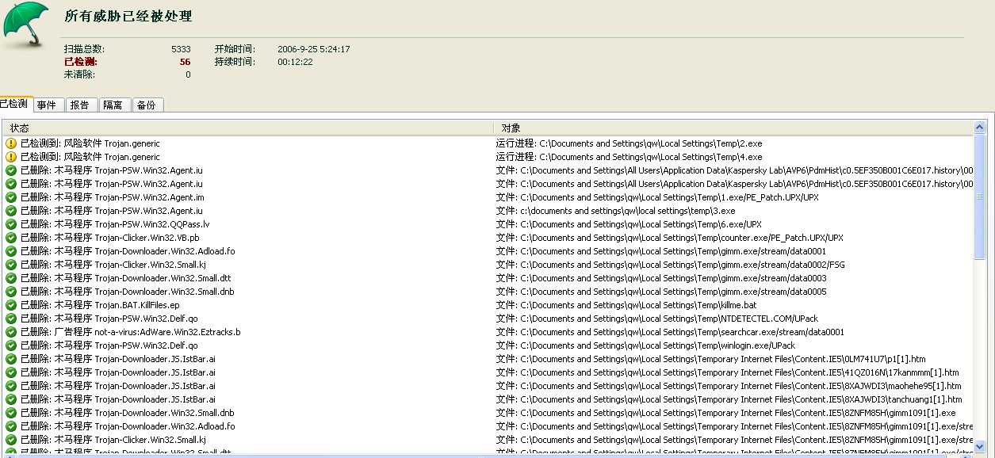The image size is (995, 458).
Task: Click warning icon of Temp\2.exe row
Action: pos(11,143)
